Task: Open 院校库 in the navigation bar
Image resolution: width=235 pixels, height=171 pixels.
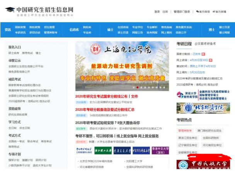Action: 87,27
